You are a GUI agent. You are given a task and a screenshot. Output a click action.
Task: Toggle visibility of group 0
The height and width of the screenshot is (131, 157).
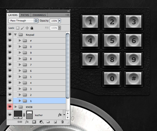(x=10, y=46)
